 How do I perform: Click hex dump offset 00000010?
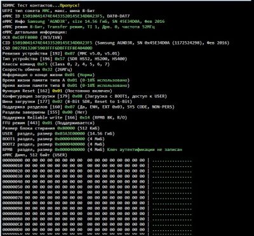[x=12, y=166]
